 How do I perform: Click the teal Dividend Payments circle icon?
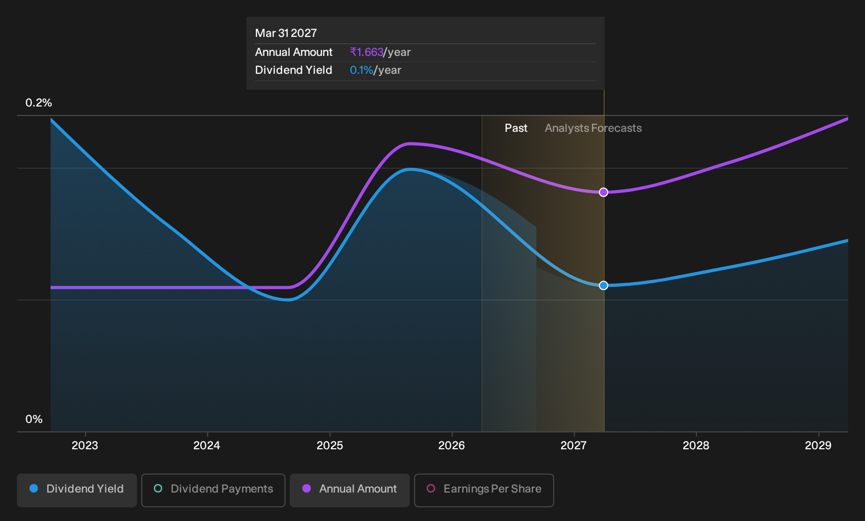pos(158,488)
